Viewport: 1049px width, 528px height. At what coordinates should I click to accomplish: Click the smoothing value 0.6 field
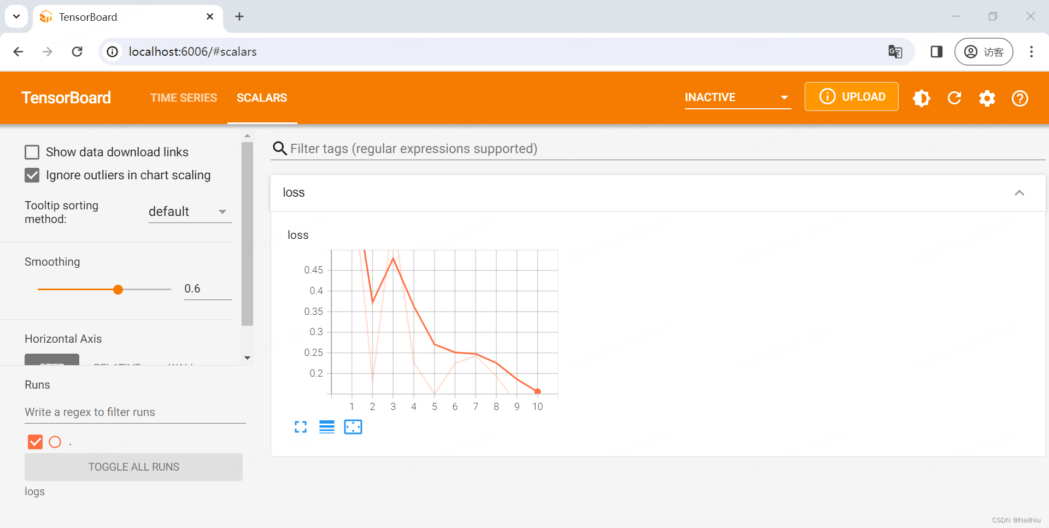(x=208, y=289)
